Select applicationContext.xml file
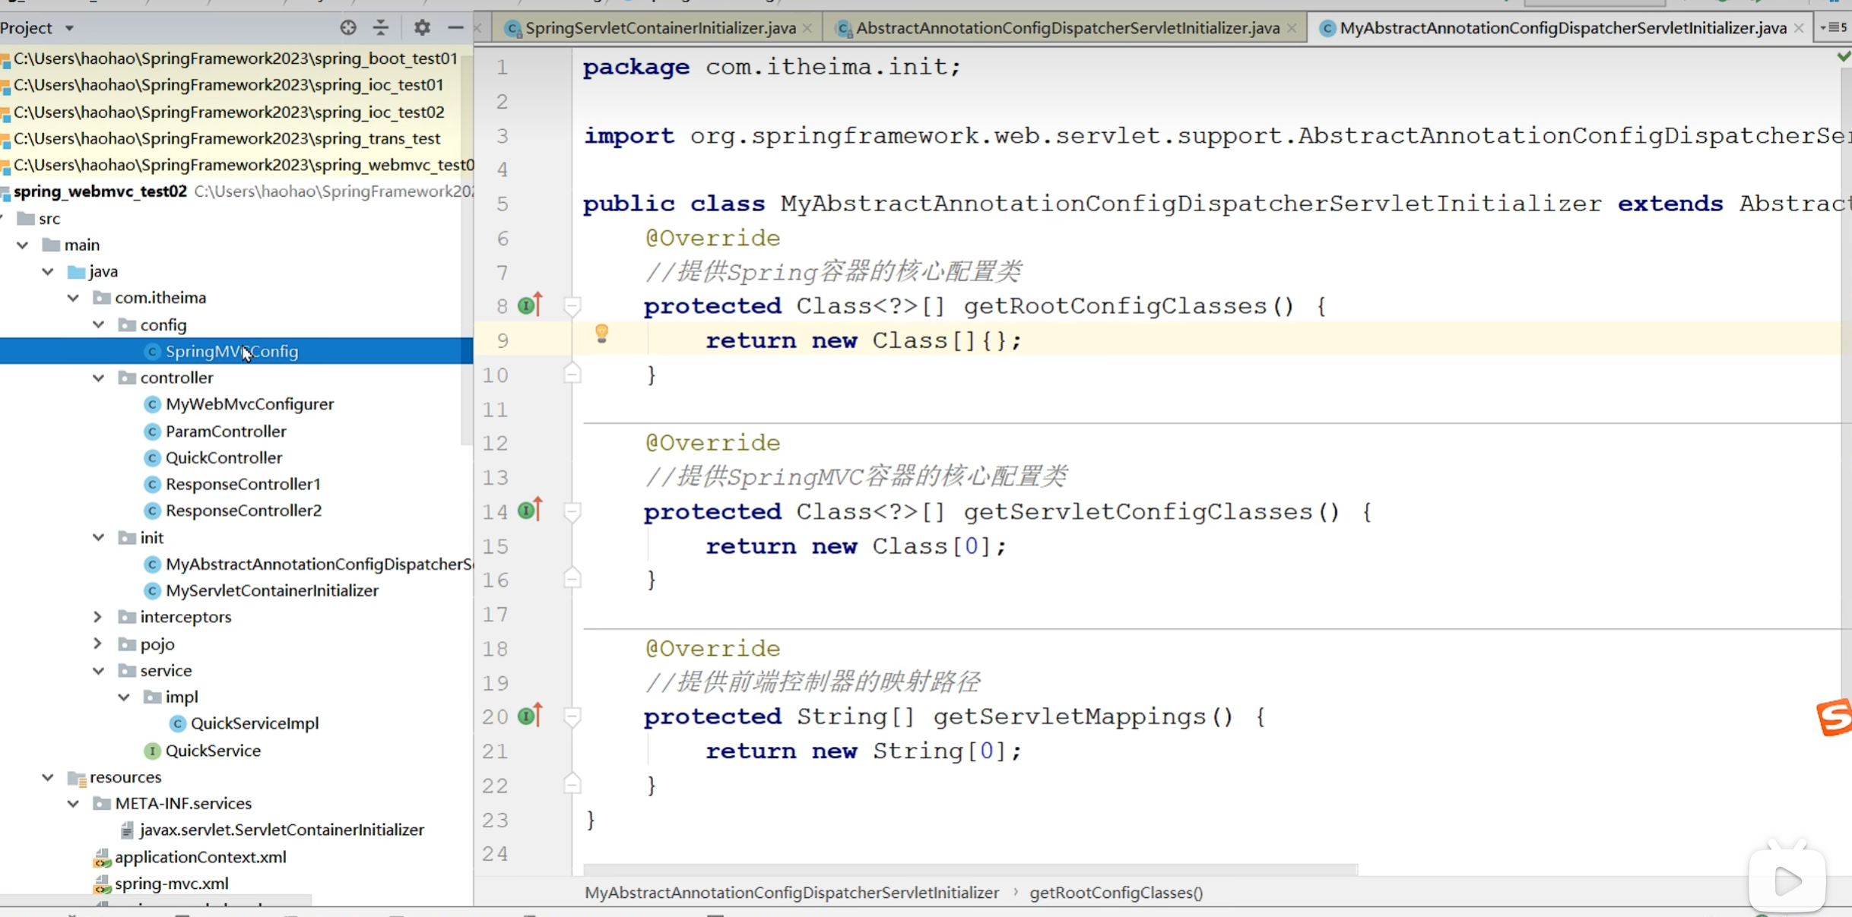 (200, 857)
